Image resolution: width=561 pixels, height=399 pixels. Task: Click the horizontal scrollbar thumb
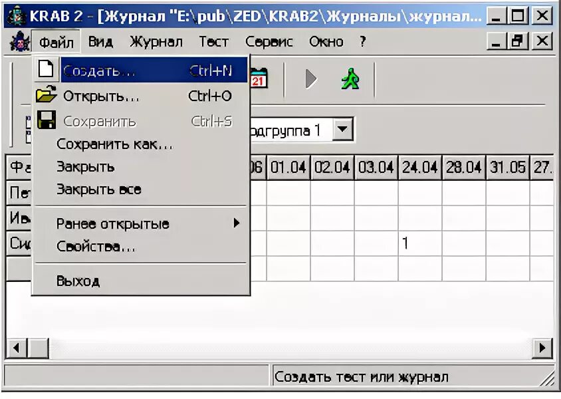pos(38,348)
